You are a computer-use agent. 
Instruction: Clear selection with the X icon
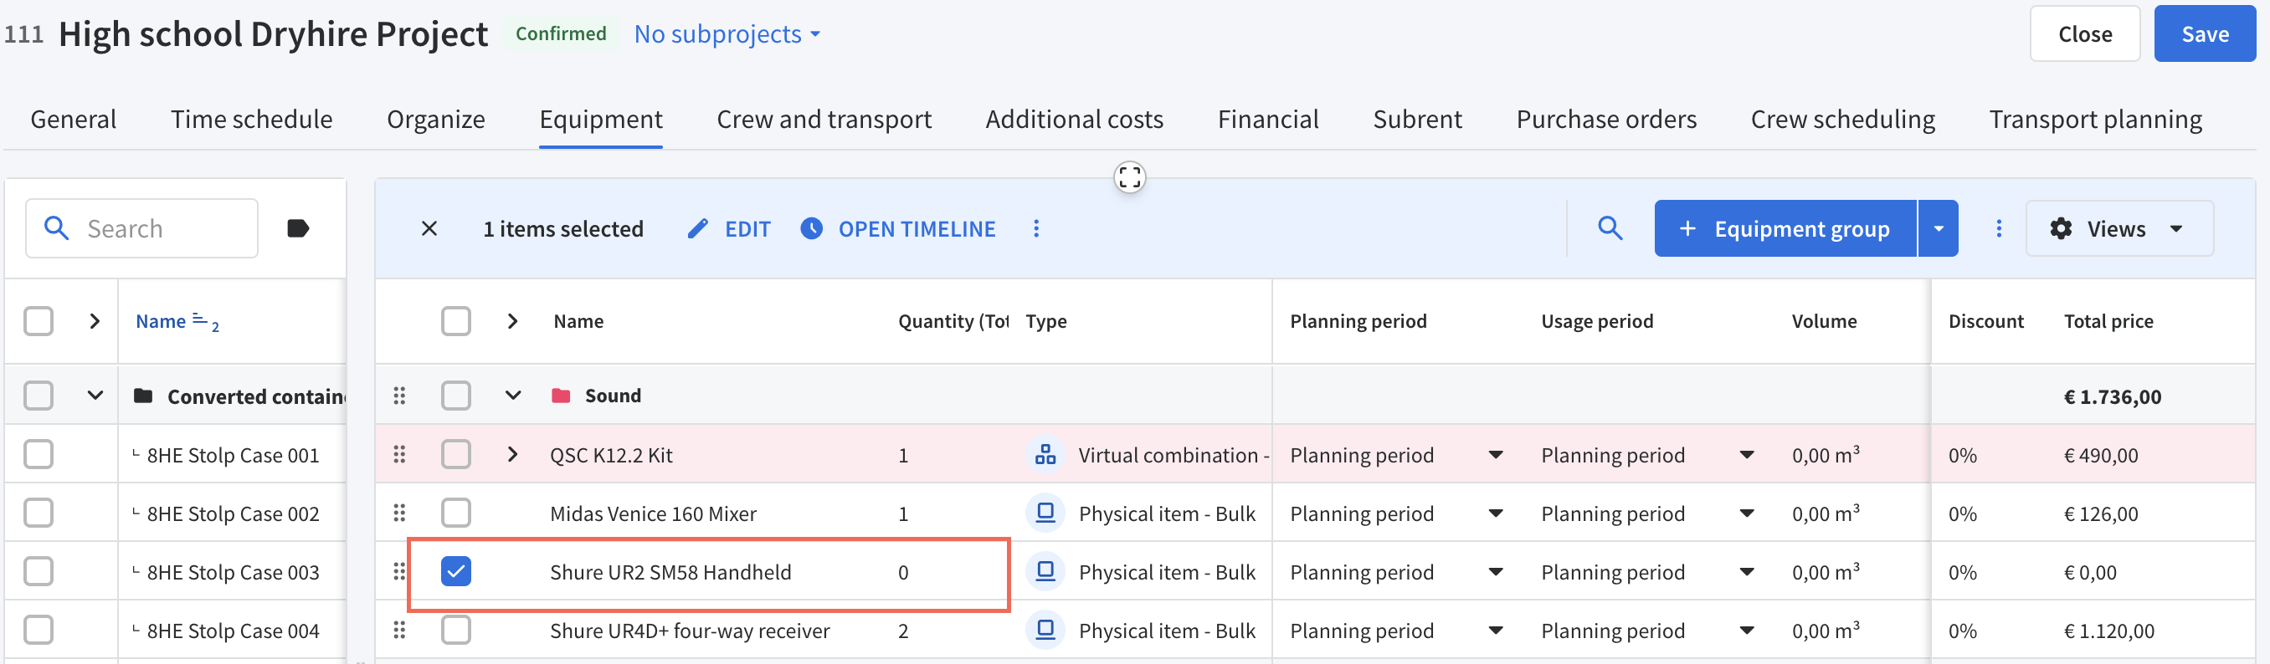click(429, 229)
